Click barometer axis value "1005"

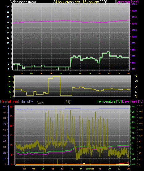(x=134, y=30)
